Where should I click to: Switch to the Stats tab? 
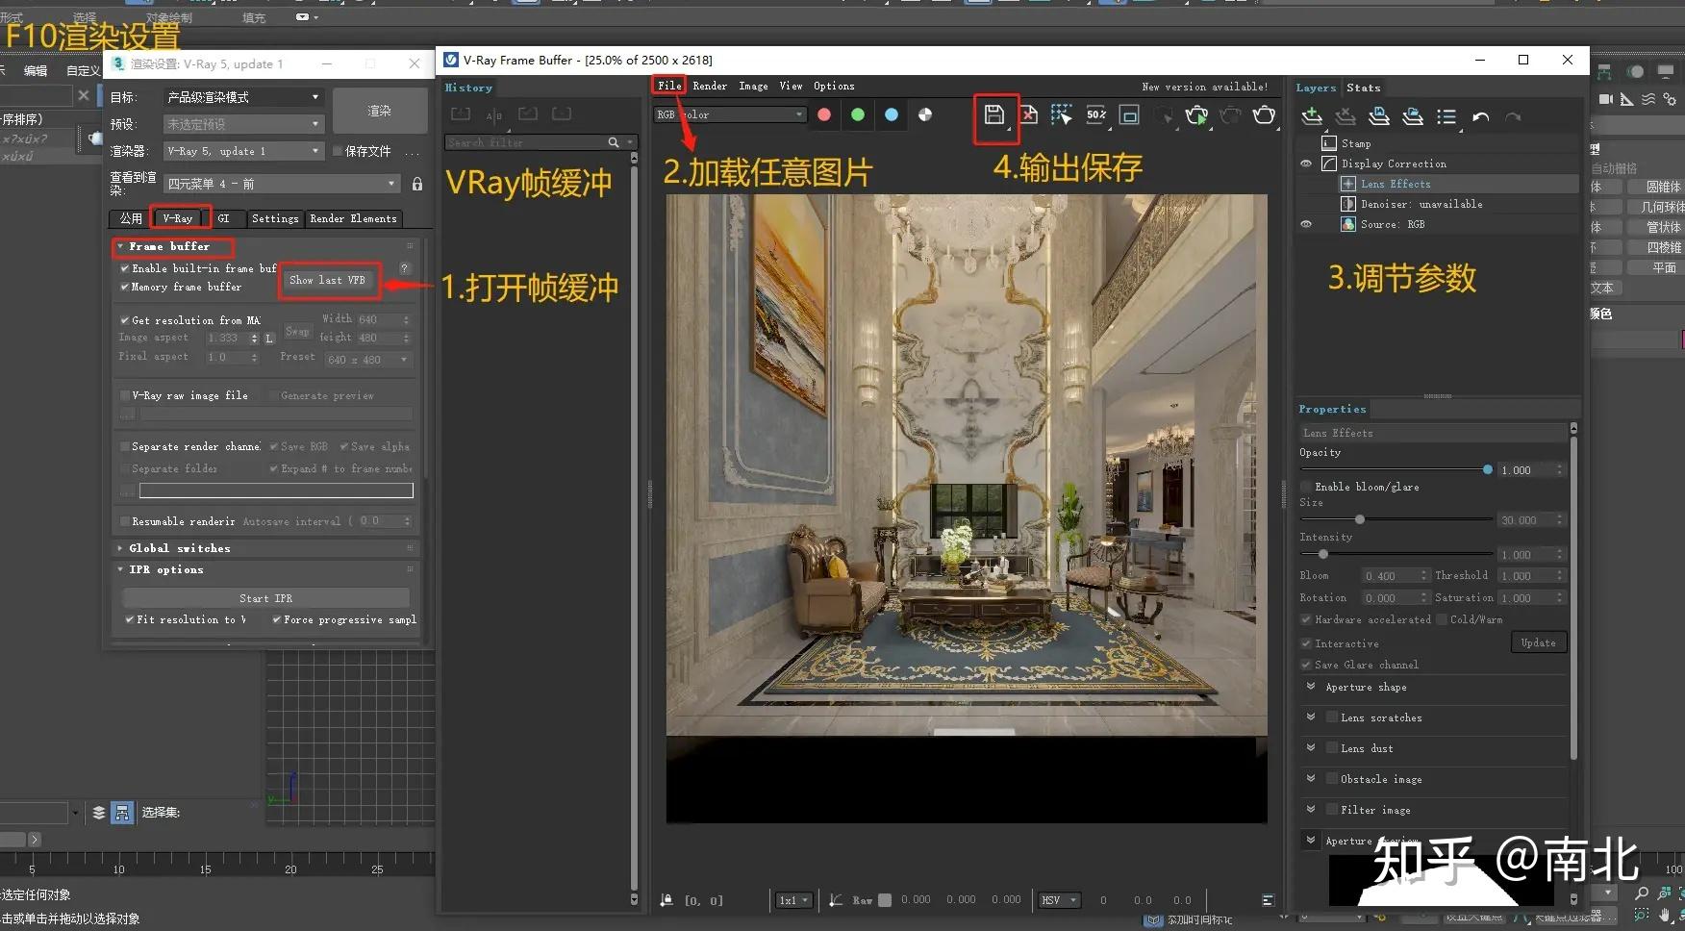pyautogui.click(x=1364, y=87)
